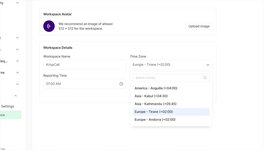Image resolution: width=264 pixels, height=150 pixels.
Task: Open the time picker clock icon
Action: pyautogui.click(x=121, y=84)
